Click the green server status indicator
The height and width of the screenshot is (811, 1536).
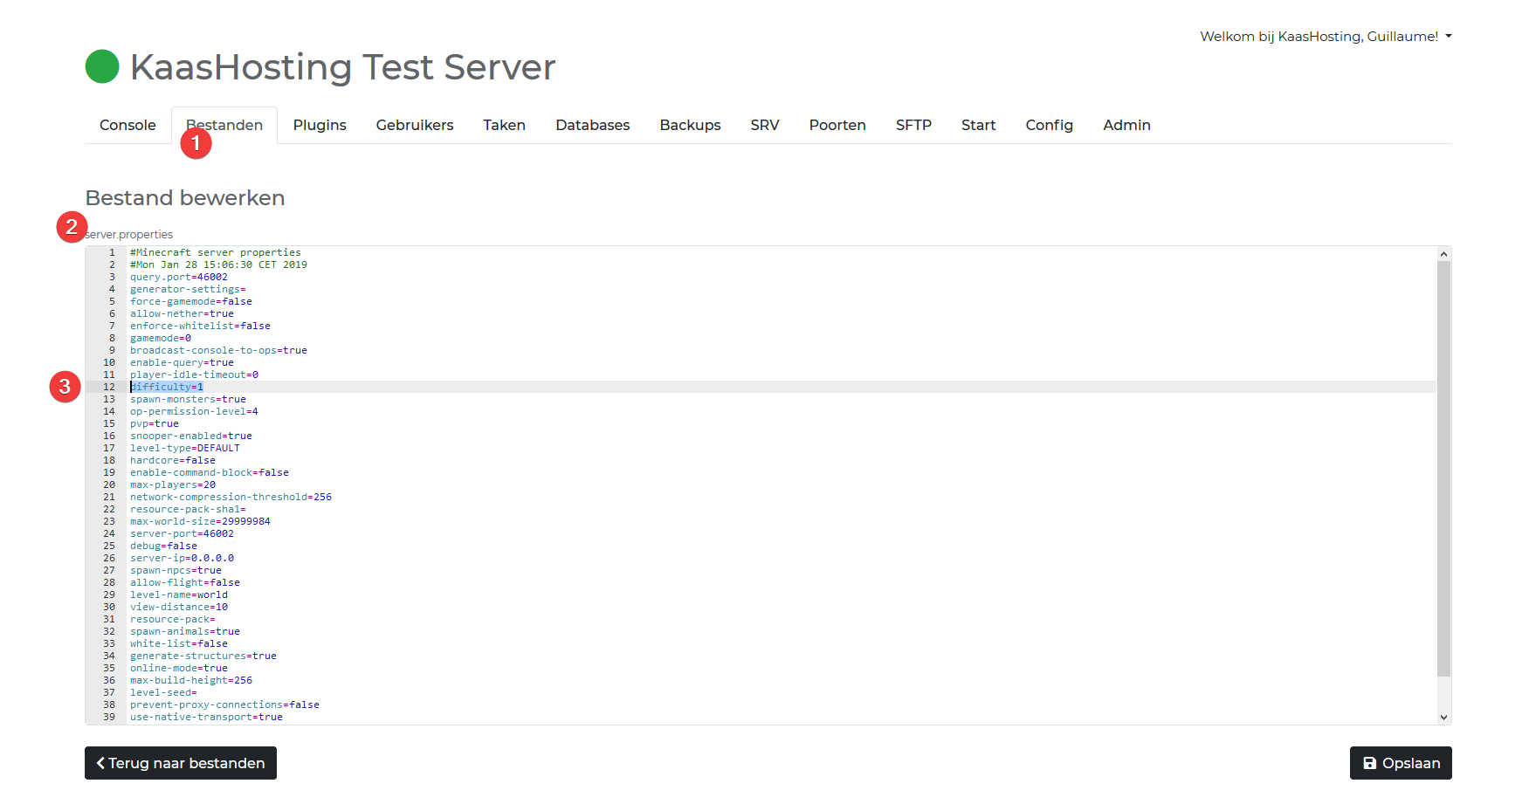tap(102, 67)
